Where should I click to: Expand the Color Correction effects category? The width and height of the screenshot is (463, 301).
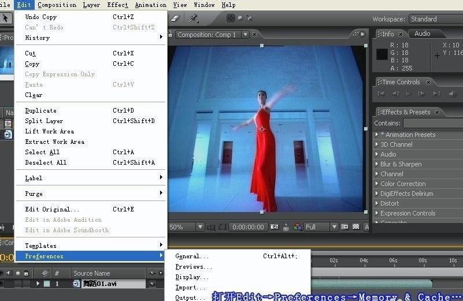[x=377, y=184]
